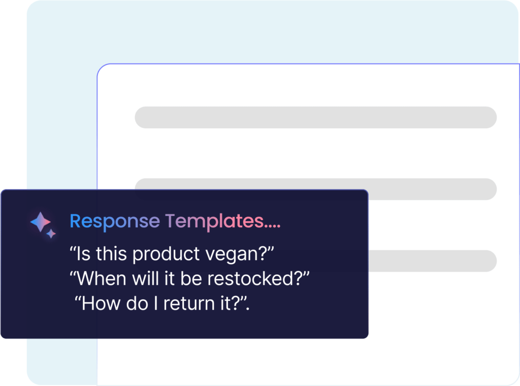Click the small sparkle star icon
Viewport: 520px width, 386px height.
pyautogui.click(x=51, y=234)
